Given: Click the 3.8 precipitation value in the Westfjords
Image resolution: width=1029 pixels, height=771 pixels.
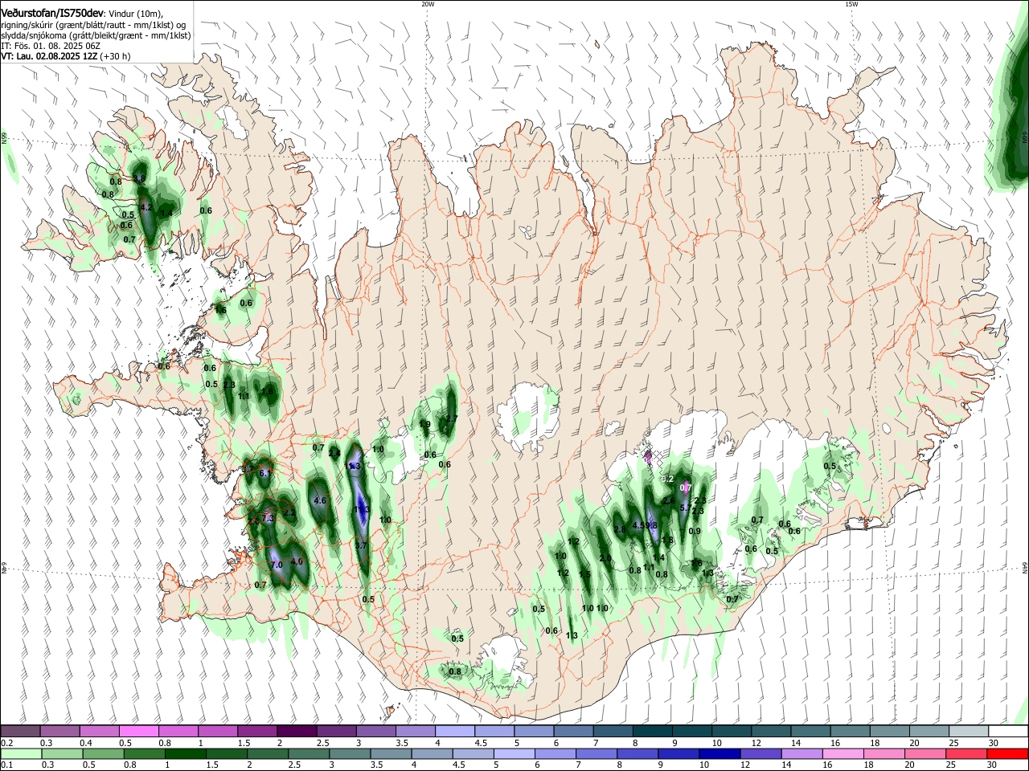Looking at the screenshot, I should point(139,178).
